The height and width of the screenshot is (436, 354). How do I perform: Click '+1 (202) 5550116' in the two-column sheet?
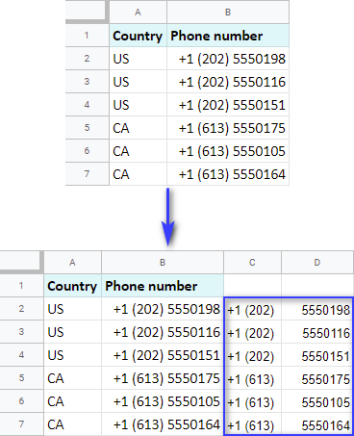click(x=228, y=82)
